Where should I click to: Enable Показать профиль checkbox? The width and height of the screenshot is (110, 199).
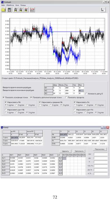pyautogui.click(x=66, y=98)
